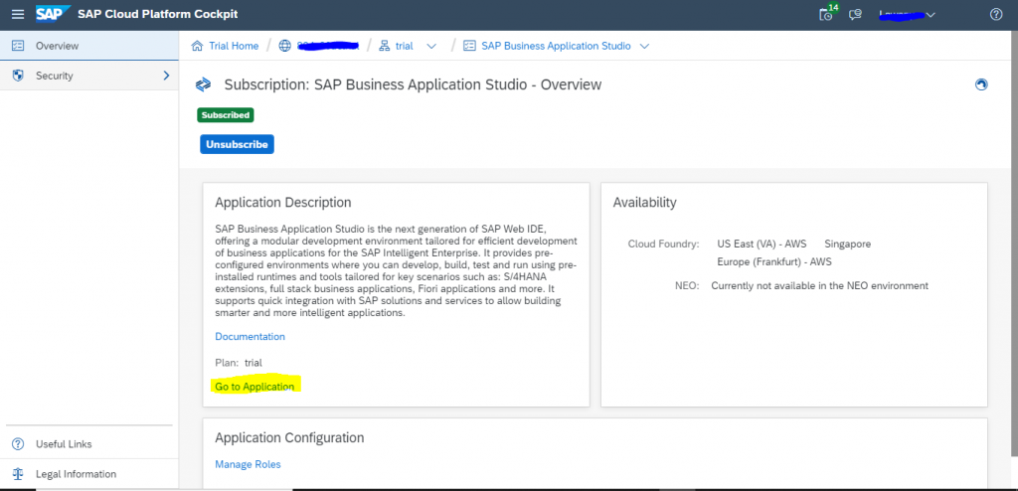Click the subscription title arrows icon
This screenshot has width=1018, height=491.
pyautogui.click(x=203, y=83)
